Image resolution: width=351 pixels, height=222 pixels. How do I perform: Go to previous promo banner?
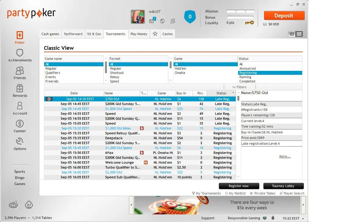[x=131, y=205]
